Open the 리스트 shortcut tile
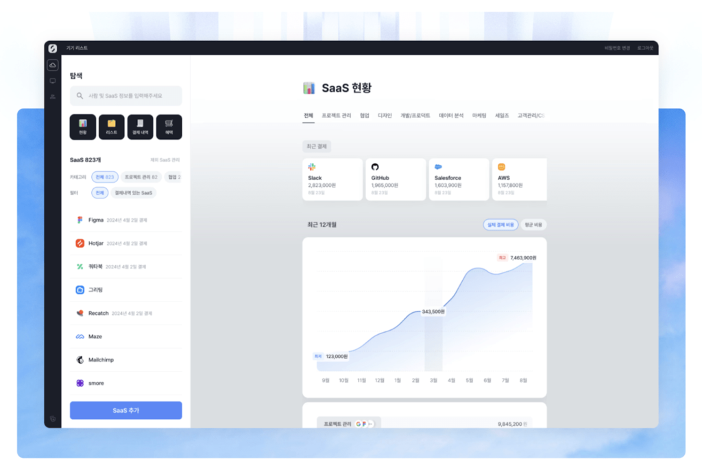Screen dimensions: 702x469 click(x=111, y=127)
